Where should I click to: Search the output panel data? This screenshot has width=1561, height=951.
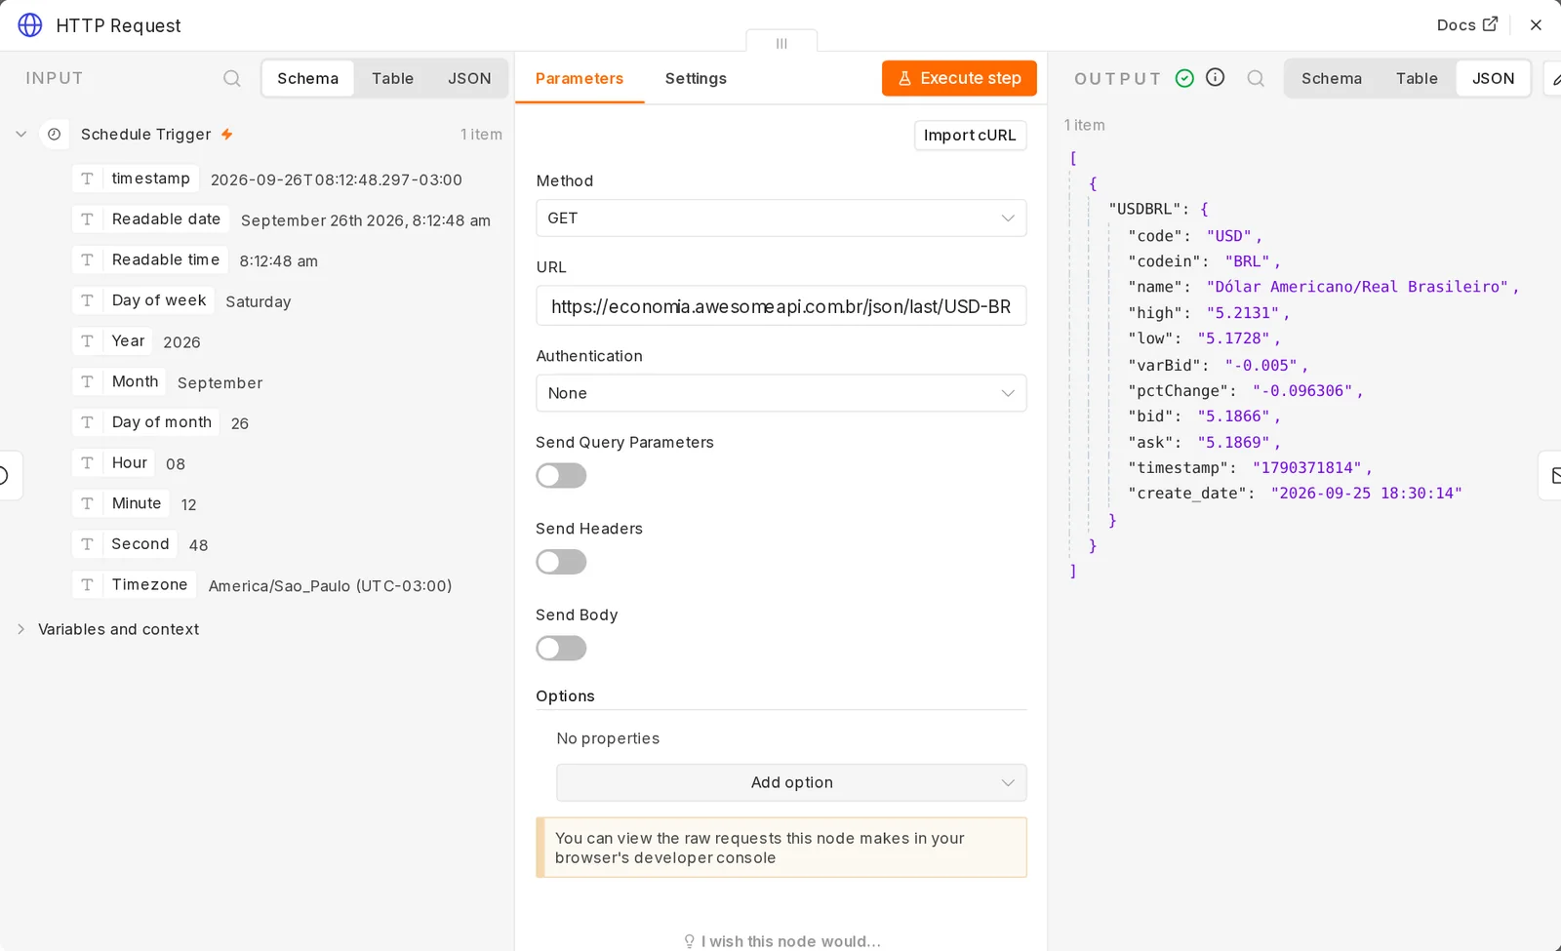pos(1256,78)
